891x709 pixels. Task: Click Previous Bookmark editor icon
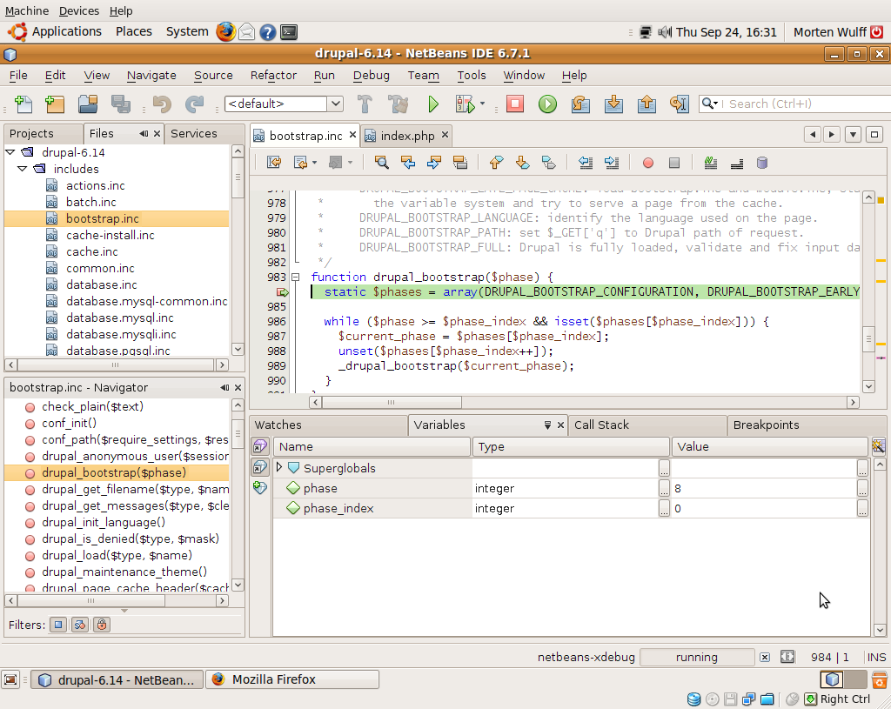tap(496, 163)
